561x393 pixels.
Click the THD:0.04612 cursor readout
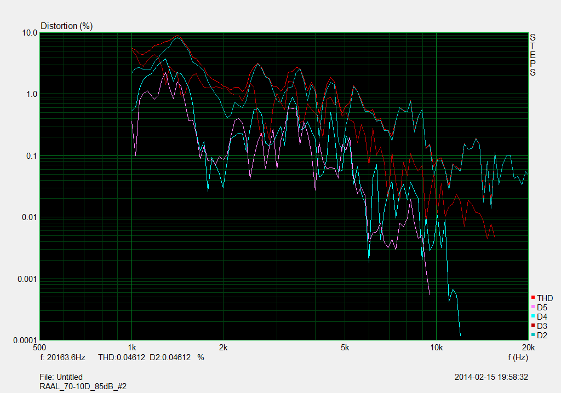click(122, 357)
